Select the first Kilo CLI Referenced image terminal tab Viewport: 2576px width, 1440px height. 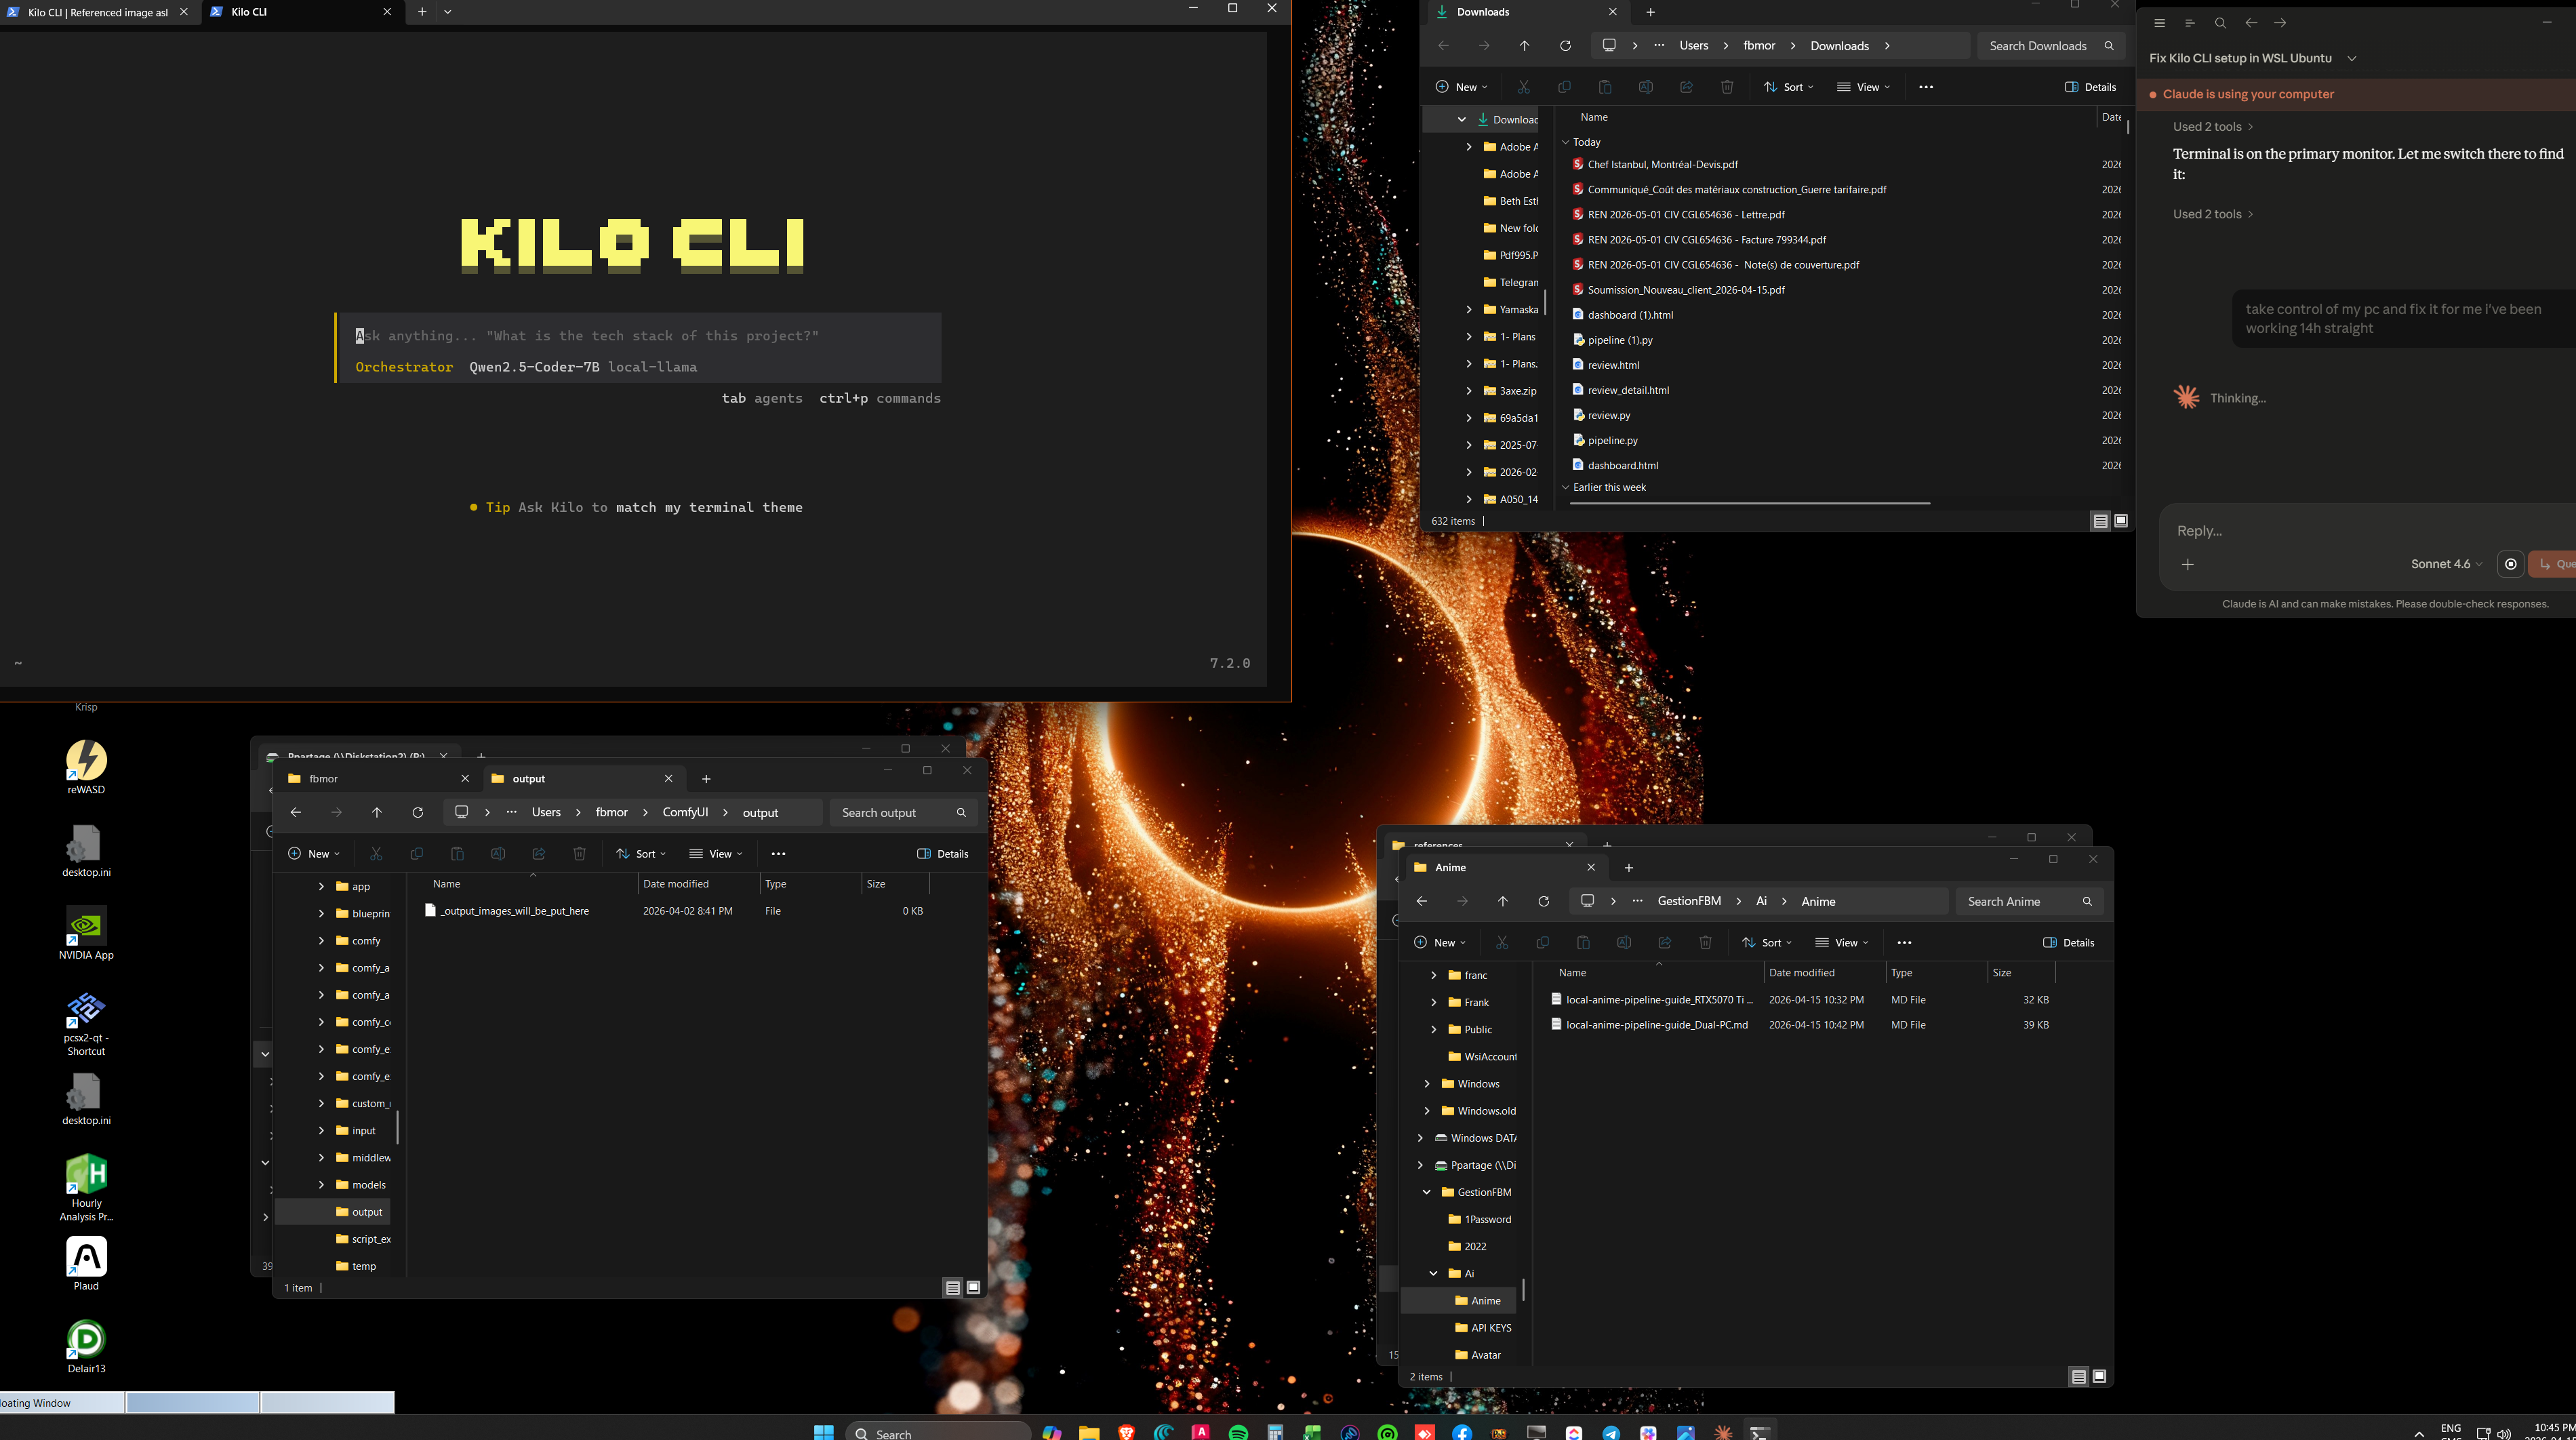[x=97, y=12]
